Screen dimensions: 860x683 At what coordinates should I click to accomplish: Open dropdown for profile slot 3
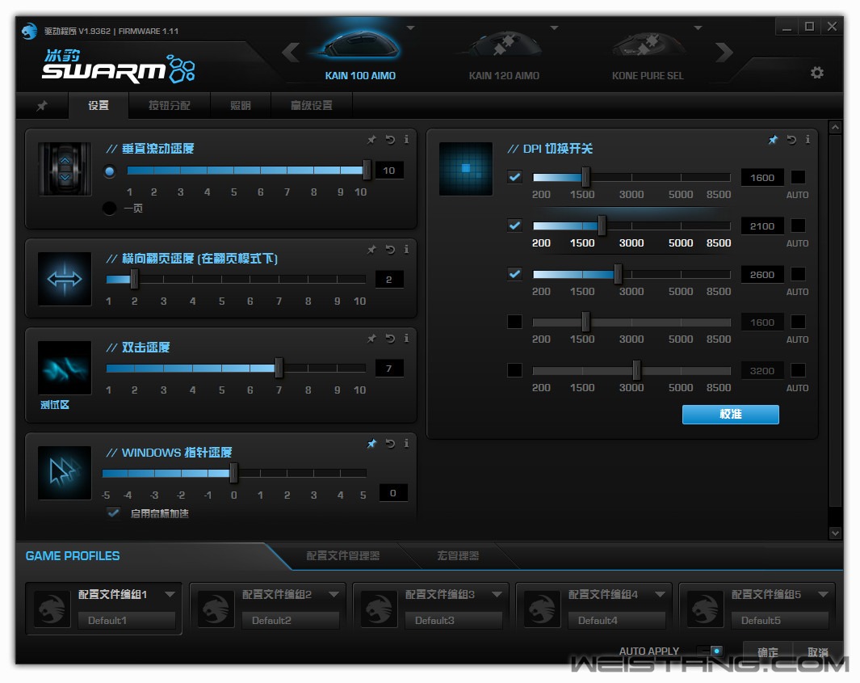(x=497, y=594)
